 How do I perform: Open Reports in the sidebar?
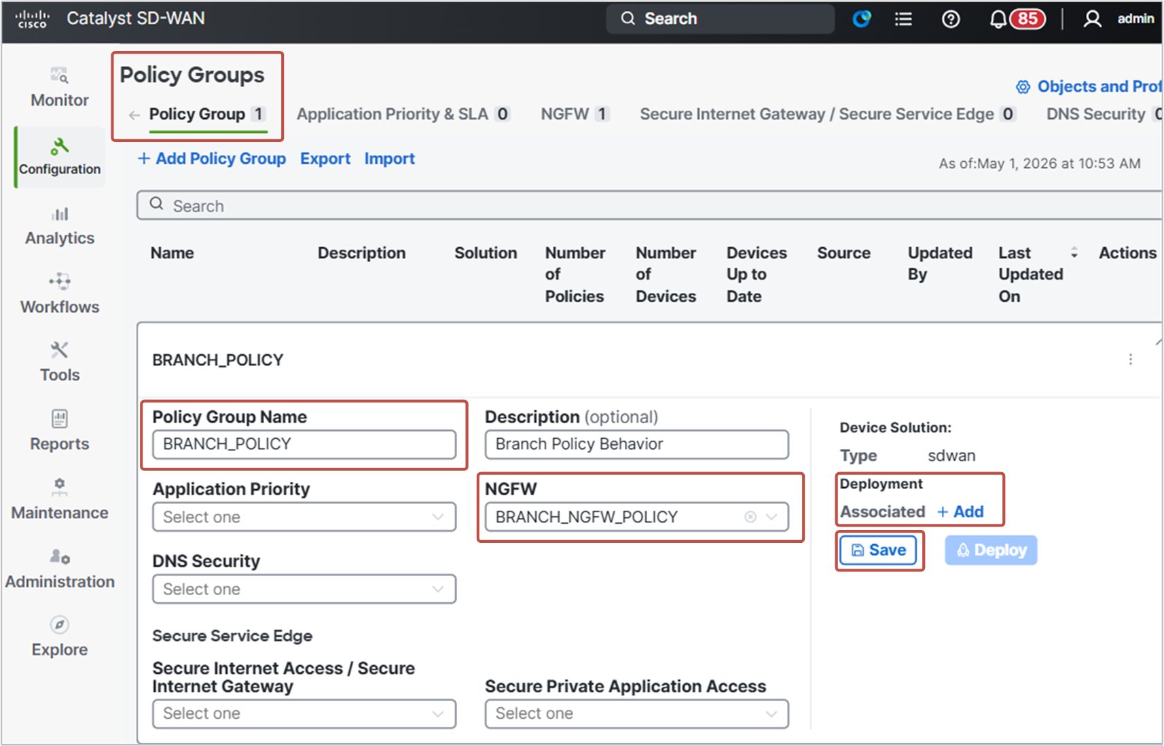pyautogui.click(x=60, y=431)
